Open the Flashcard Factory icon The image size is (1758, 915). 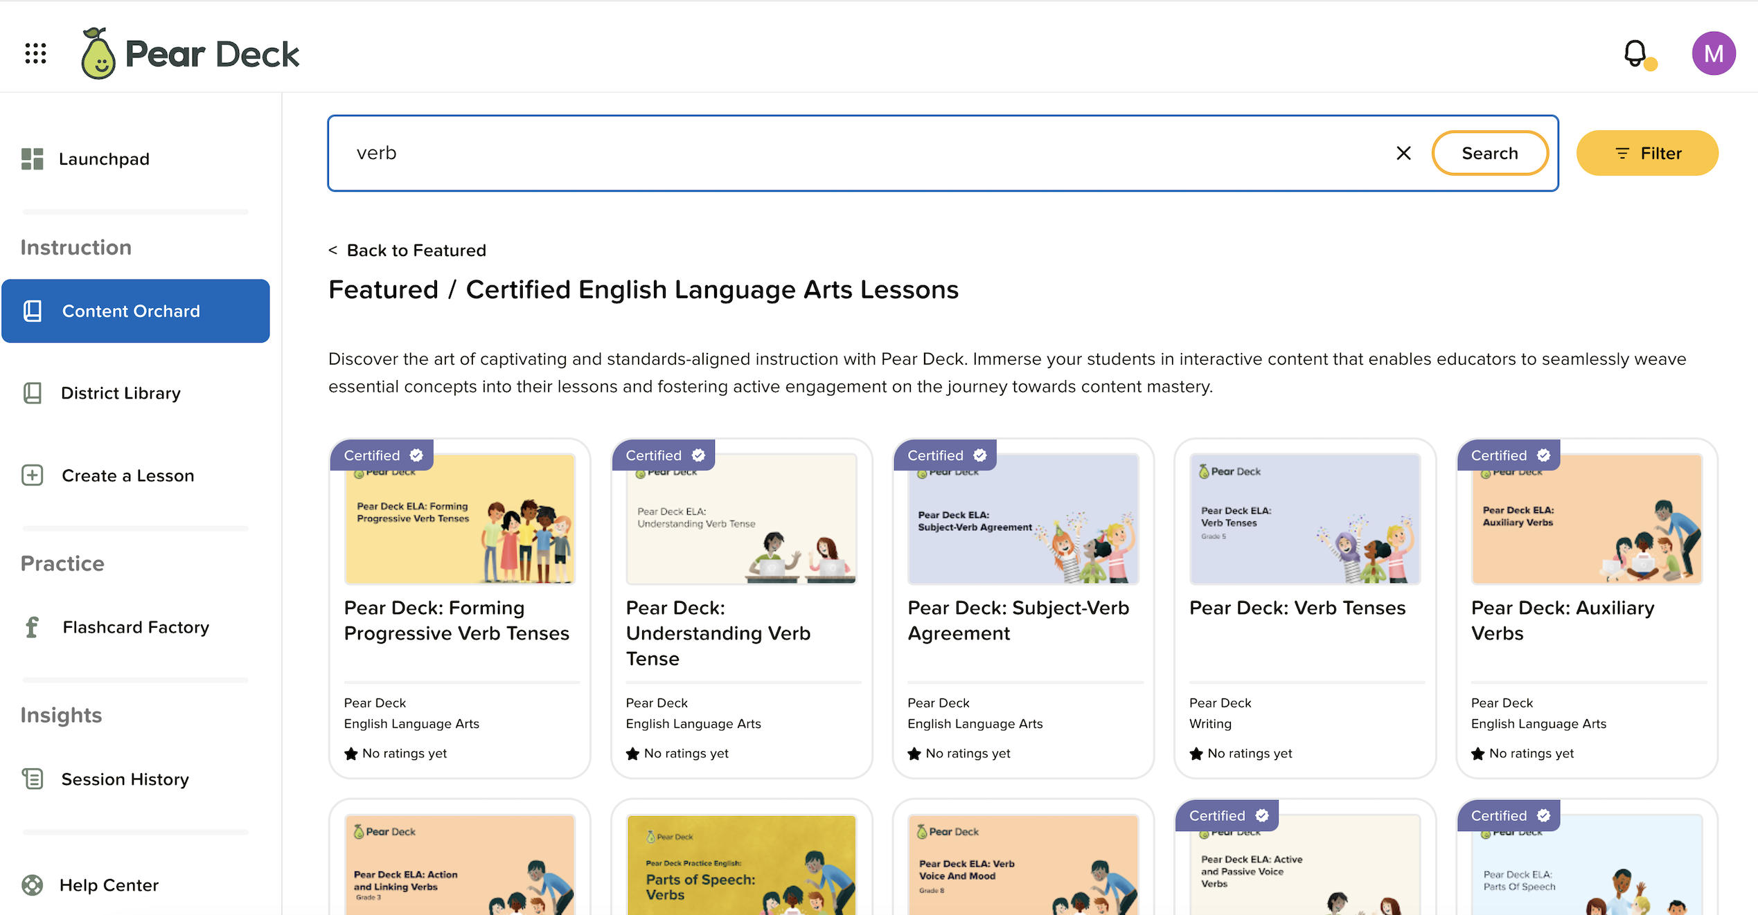(x=31, y=627)
